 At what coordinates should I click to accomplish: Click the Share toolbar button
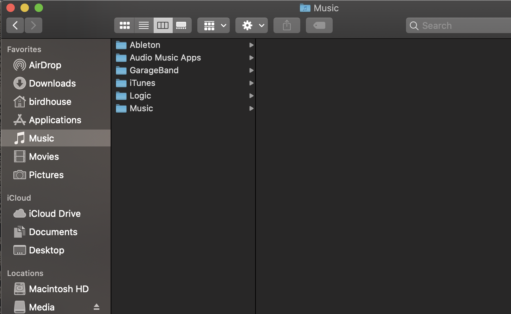(x=287, y=25)
